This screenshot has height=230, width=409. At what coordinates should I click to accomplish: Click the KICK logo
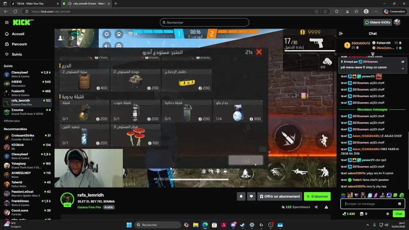pyautogui.click(x=23, y=22)
